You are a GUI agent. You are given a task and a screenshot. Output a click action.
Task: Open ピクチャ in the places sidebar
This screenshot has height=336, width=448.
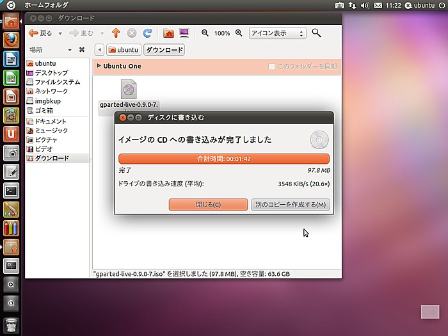[x=57, y=140]
